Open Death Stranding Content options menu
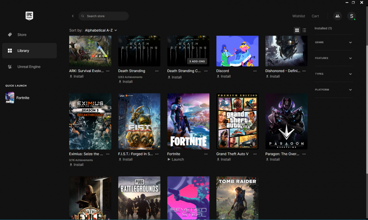The width and height of the screenshot is (368, 220). (206, 71)
